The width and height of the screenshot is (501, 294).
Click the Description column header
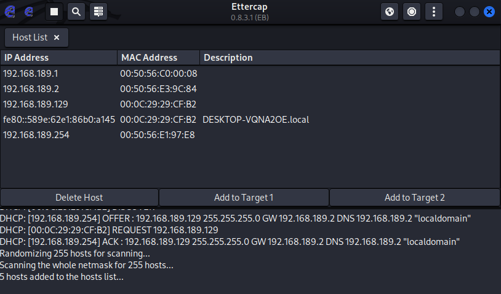(349, 58)
